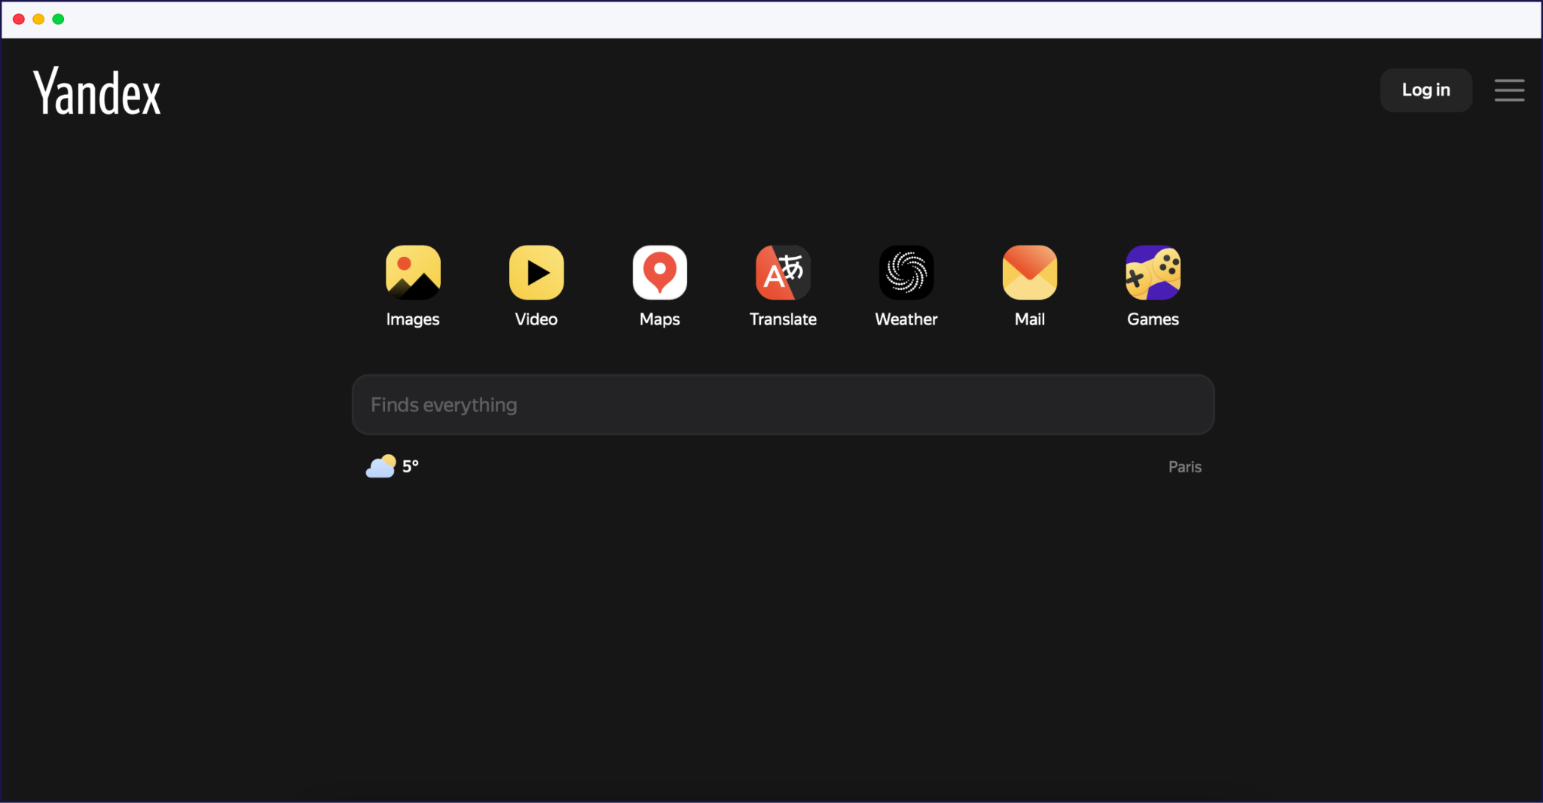This screenshot has height=803, width=1543.
Task: Open the Maps service icon
Action: pyautogui.click(x=659, y=272)
